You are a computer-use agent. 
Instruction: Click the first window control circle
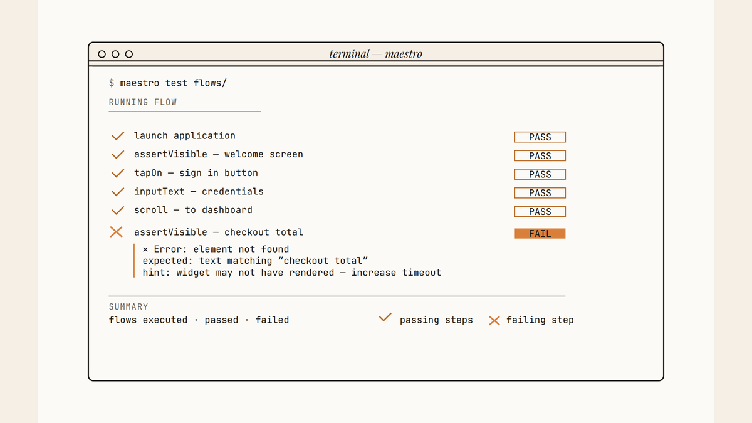[x=102, y=54]
